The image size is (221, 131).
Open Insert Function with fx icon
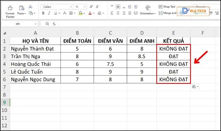pyautogui.click(x=54, y=24)
